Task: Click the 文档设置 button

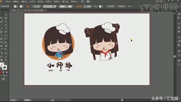Action: point(111,6)
